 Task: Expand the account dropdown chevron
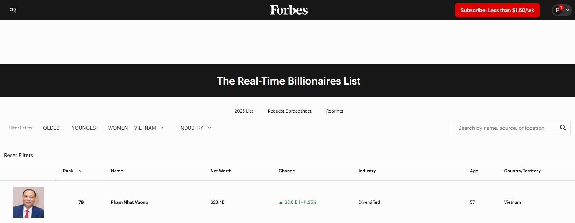pyautogui.click(x=568, y=10)
